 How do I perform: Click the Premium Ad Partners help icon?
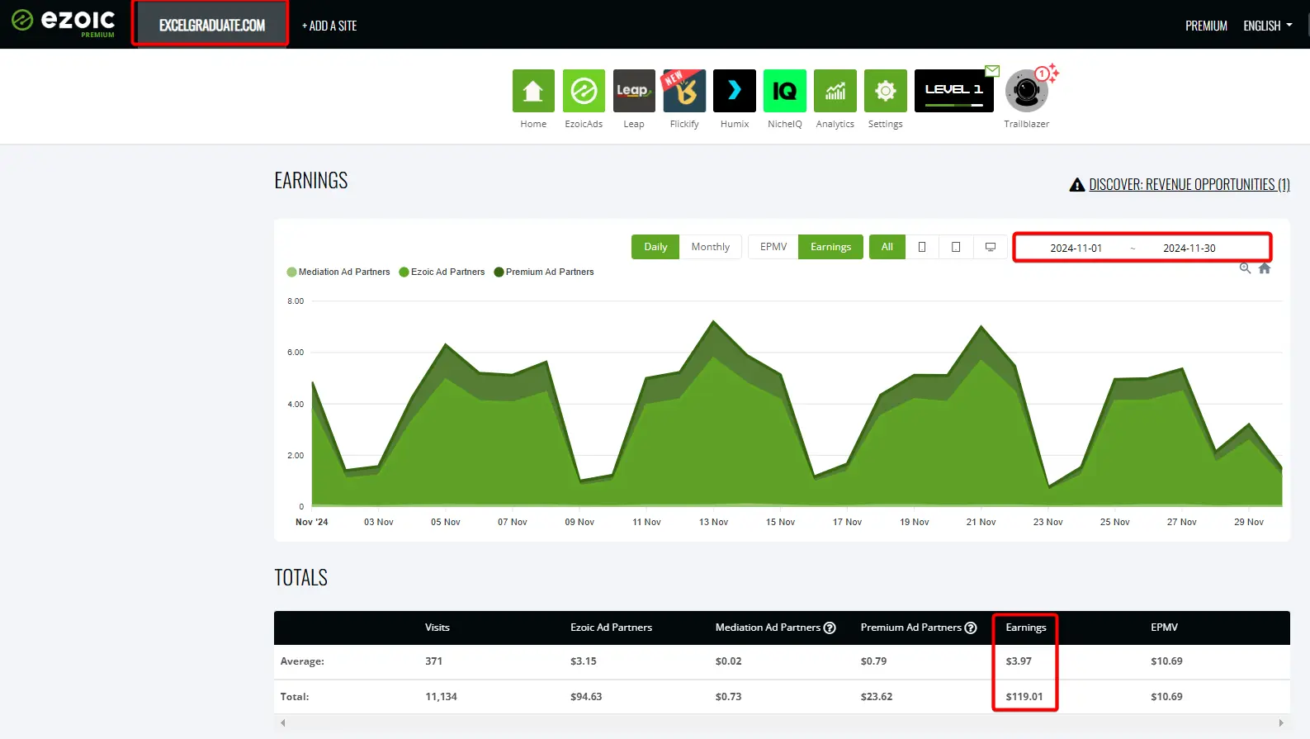(971, 628)
